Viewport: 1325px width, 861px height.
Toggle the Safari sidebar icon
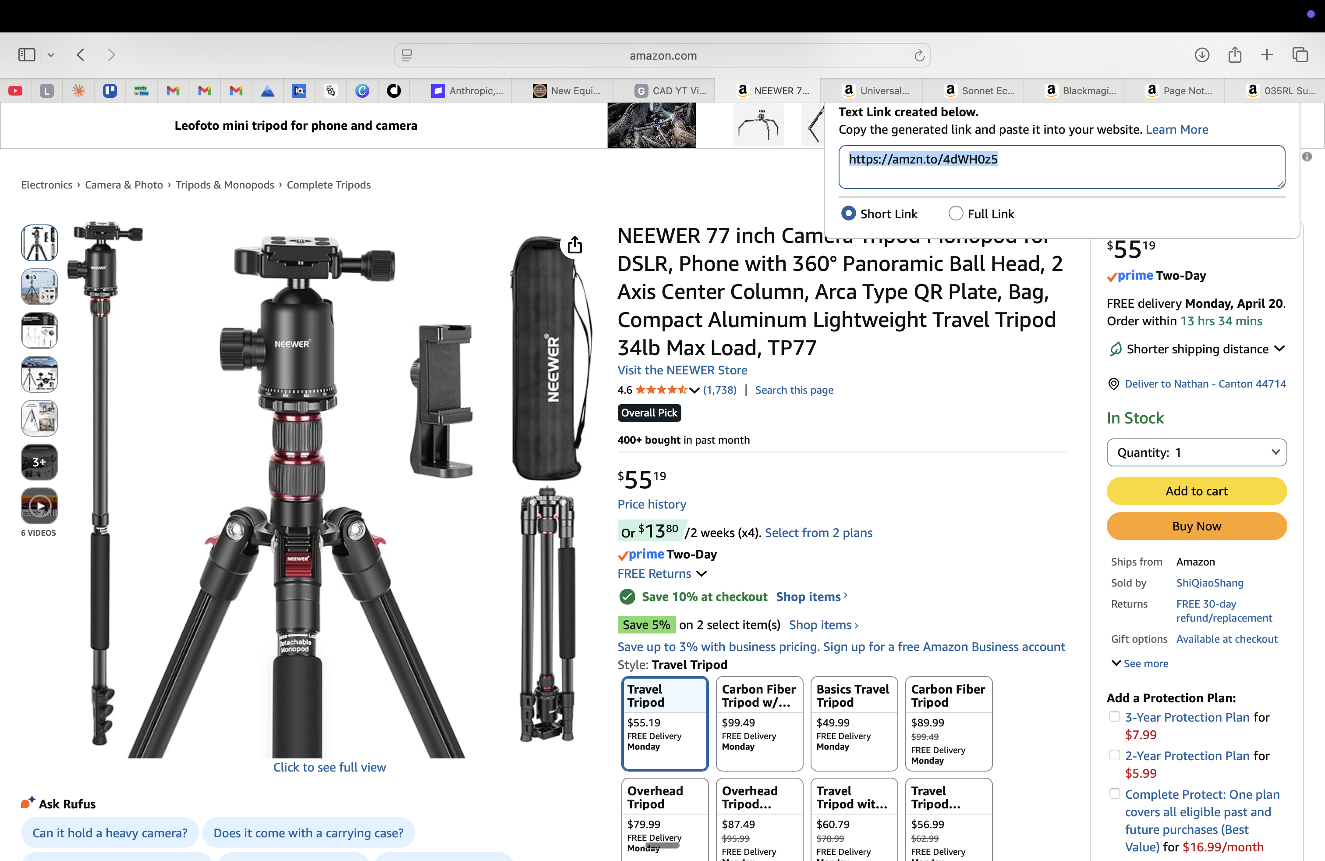coord(27,54)
